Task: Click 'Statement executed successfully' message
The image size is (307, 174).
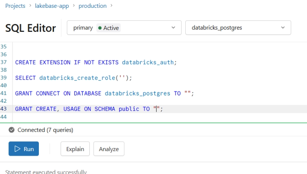Action: click(46, 172)
